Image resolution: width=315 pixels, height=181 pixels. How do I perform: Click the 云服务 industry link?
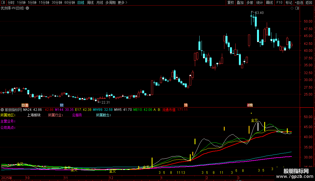(77, 115)
